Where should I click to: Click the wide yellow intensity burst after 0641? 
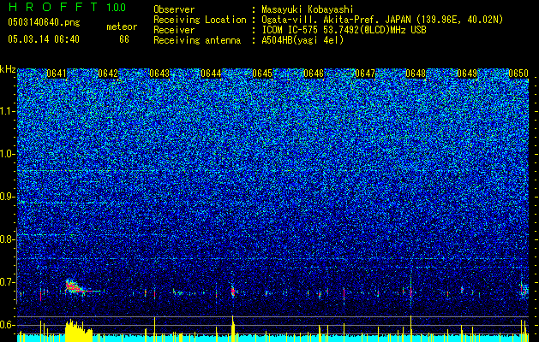click(x=79, y=330)
